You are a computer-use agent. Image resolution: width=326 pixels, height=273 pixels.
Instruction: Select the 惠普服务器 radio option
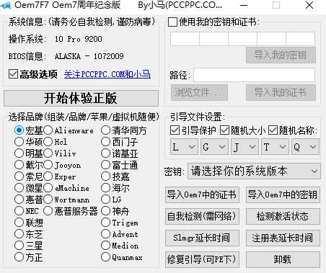(x=48, y=211)
